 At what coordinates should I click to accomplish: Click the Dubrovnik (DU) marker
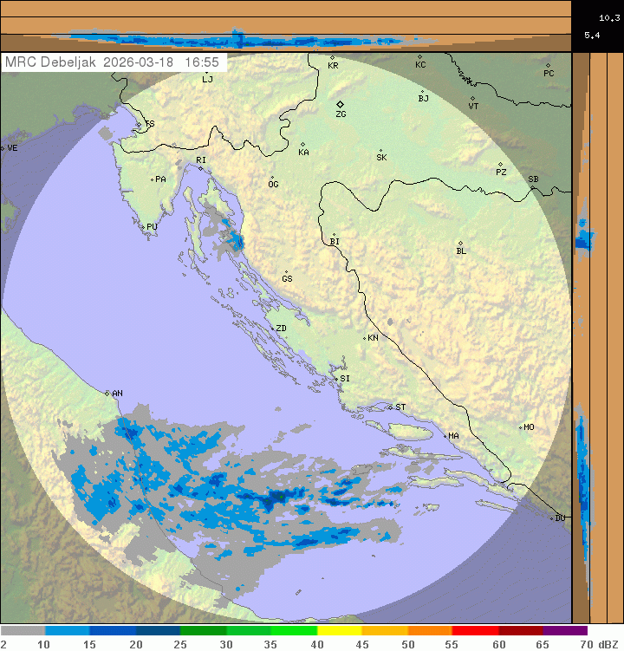click(553, 518)
